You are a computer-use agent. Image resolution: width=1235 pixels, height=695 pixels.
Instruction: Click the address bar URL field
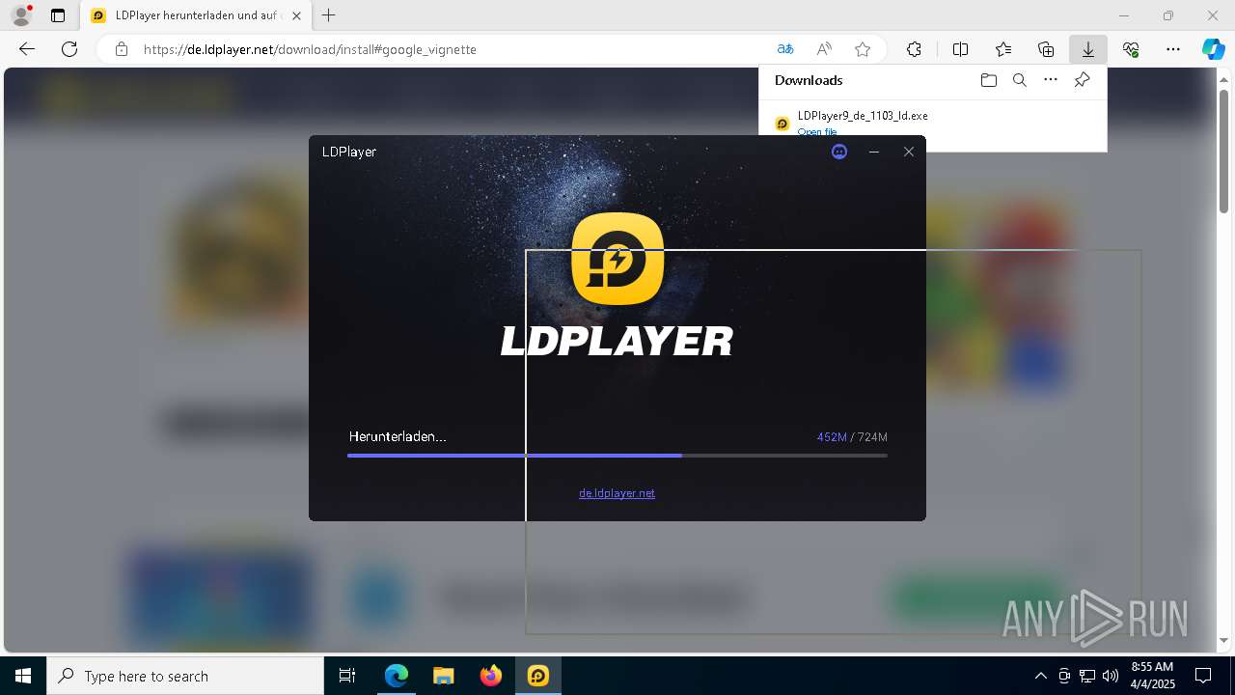point(453,49)
